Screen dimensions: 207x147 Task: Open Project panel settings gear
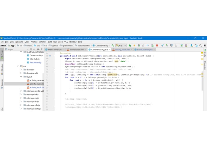pos(38,49)
